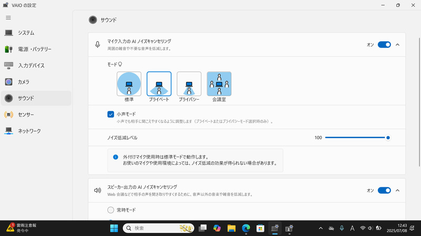Click the マイク入力の AI ノイズキャンセリング heading
Image resolution: width=421 pixels, height=236 pixels.
tap(139, 41)
